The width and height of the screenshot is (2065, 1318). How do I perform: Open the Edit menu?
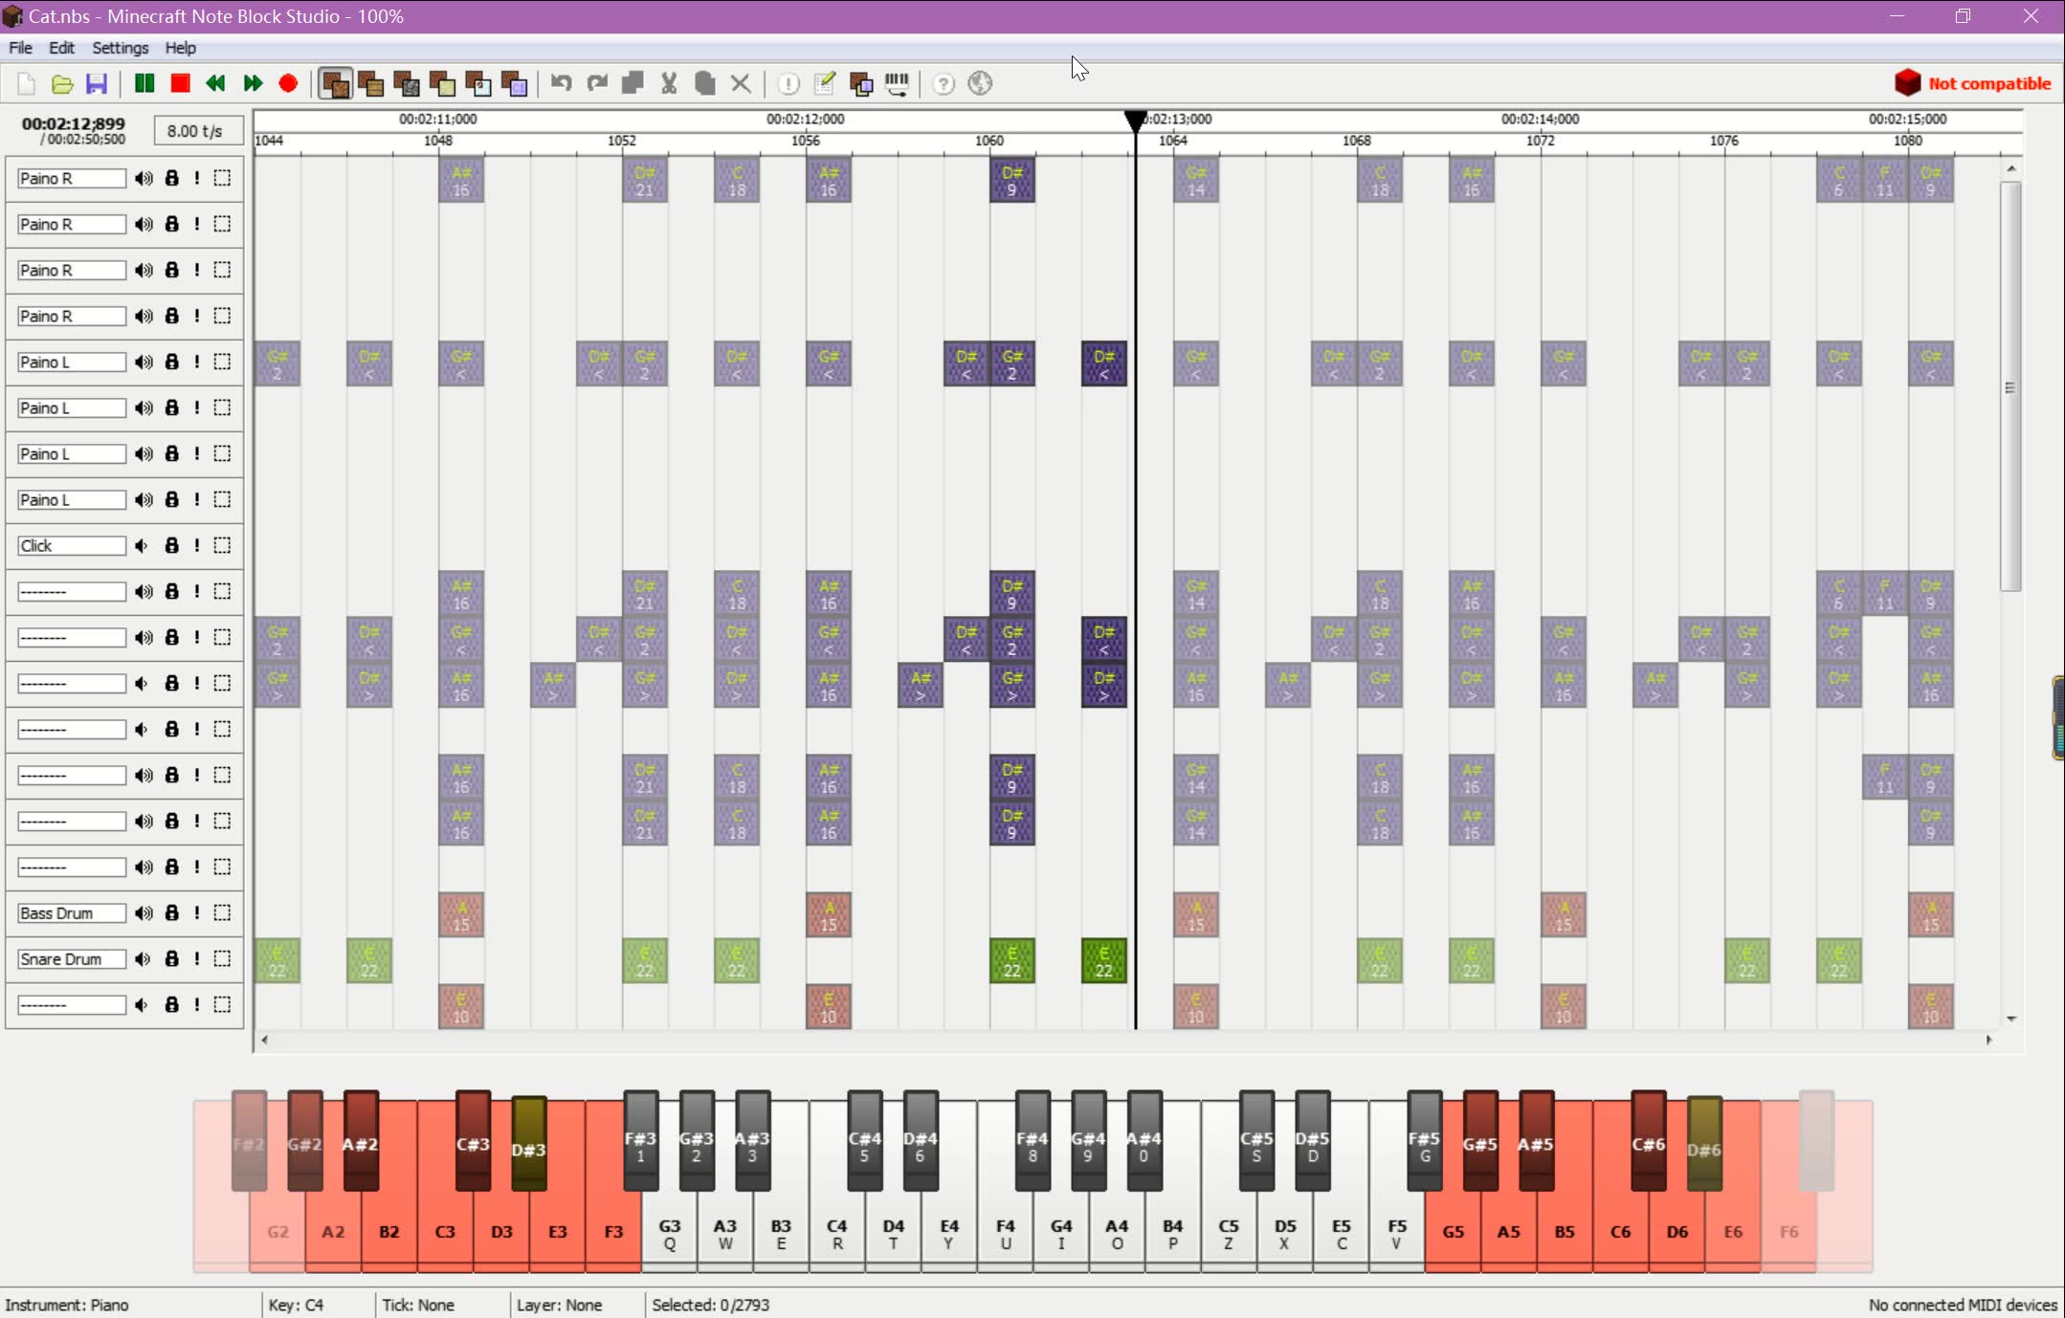[x=61, y=48]
